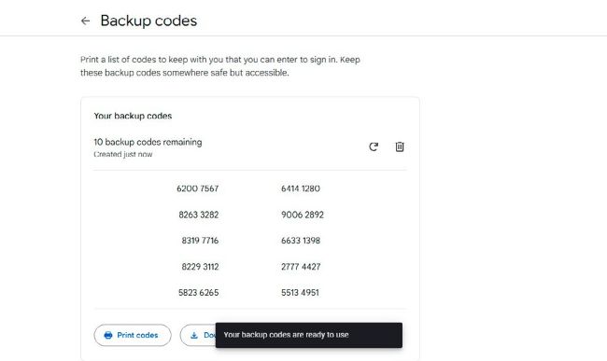The height and width of the screenshot is (361, 607).
Task: Select backup code 5823 6265
Action: pyautogui.click(x=199, y=293)
